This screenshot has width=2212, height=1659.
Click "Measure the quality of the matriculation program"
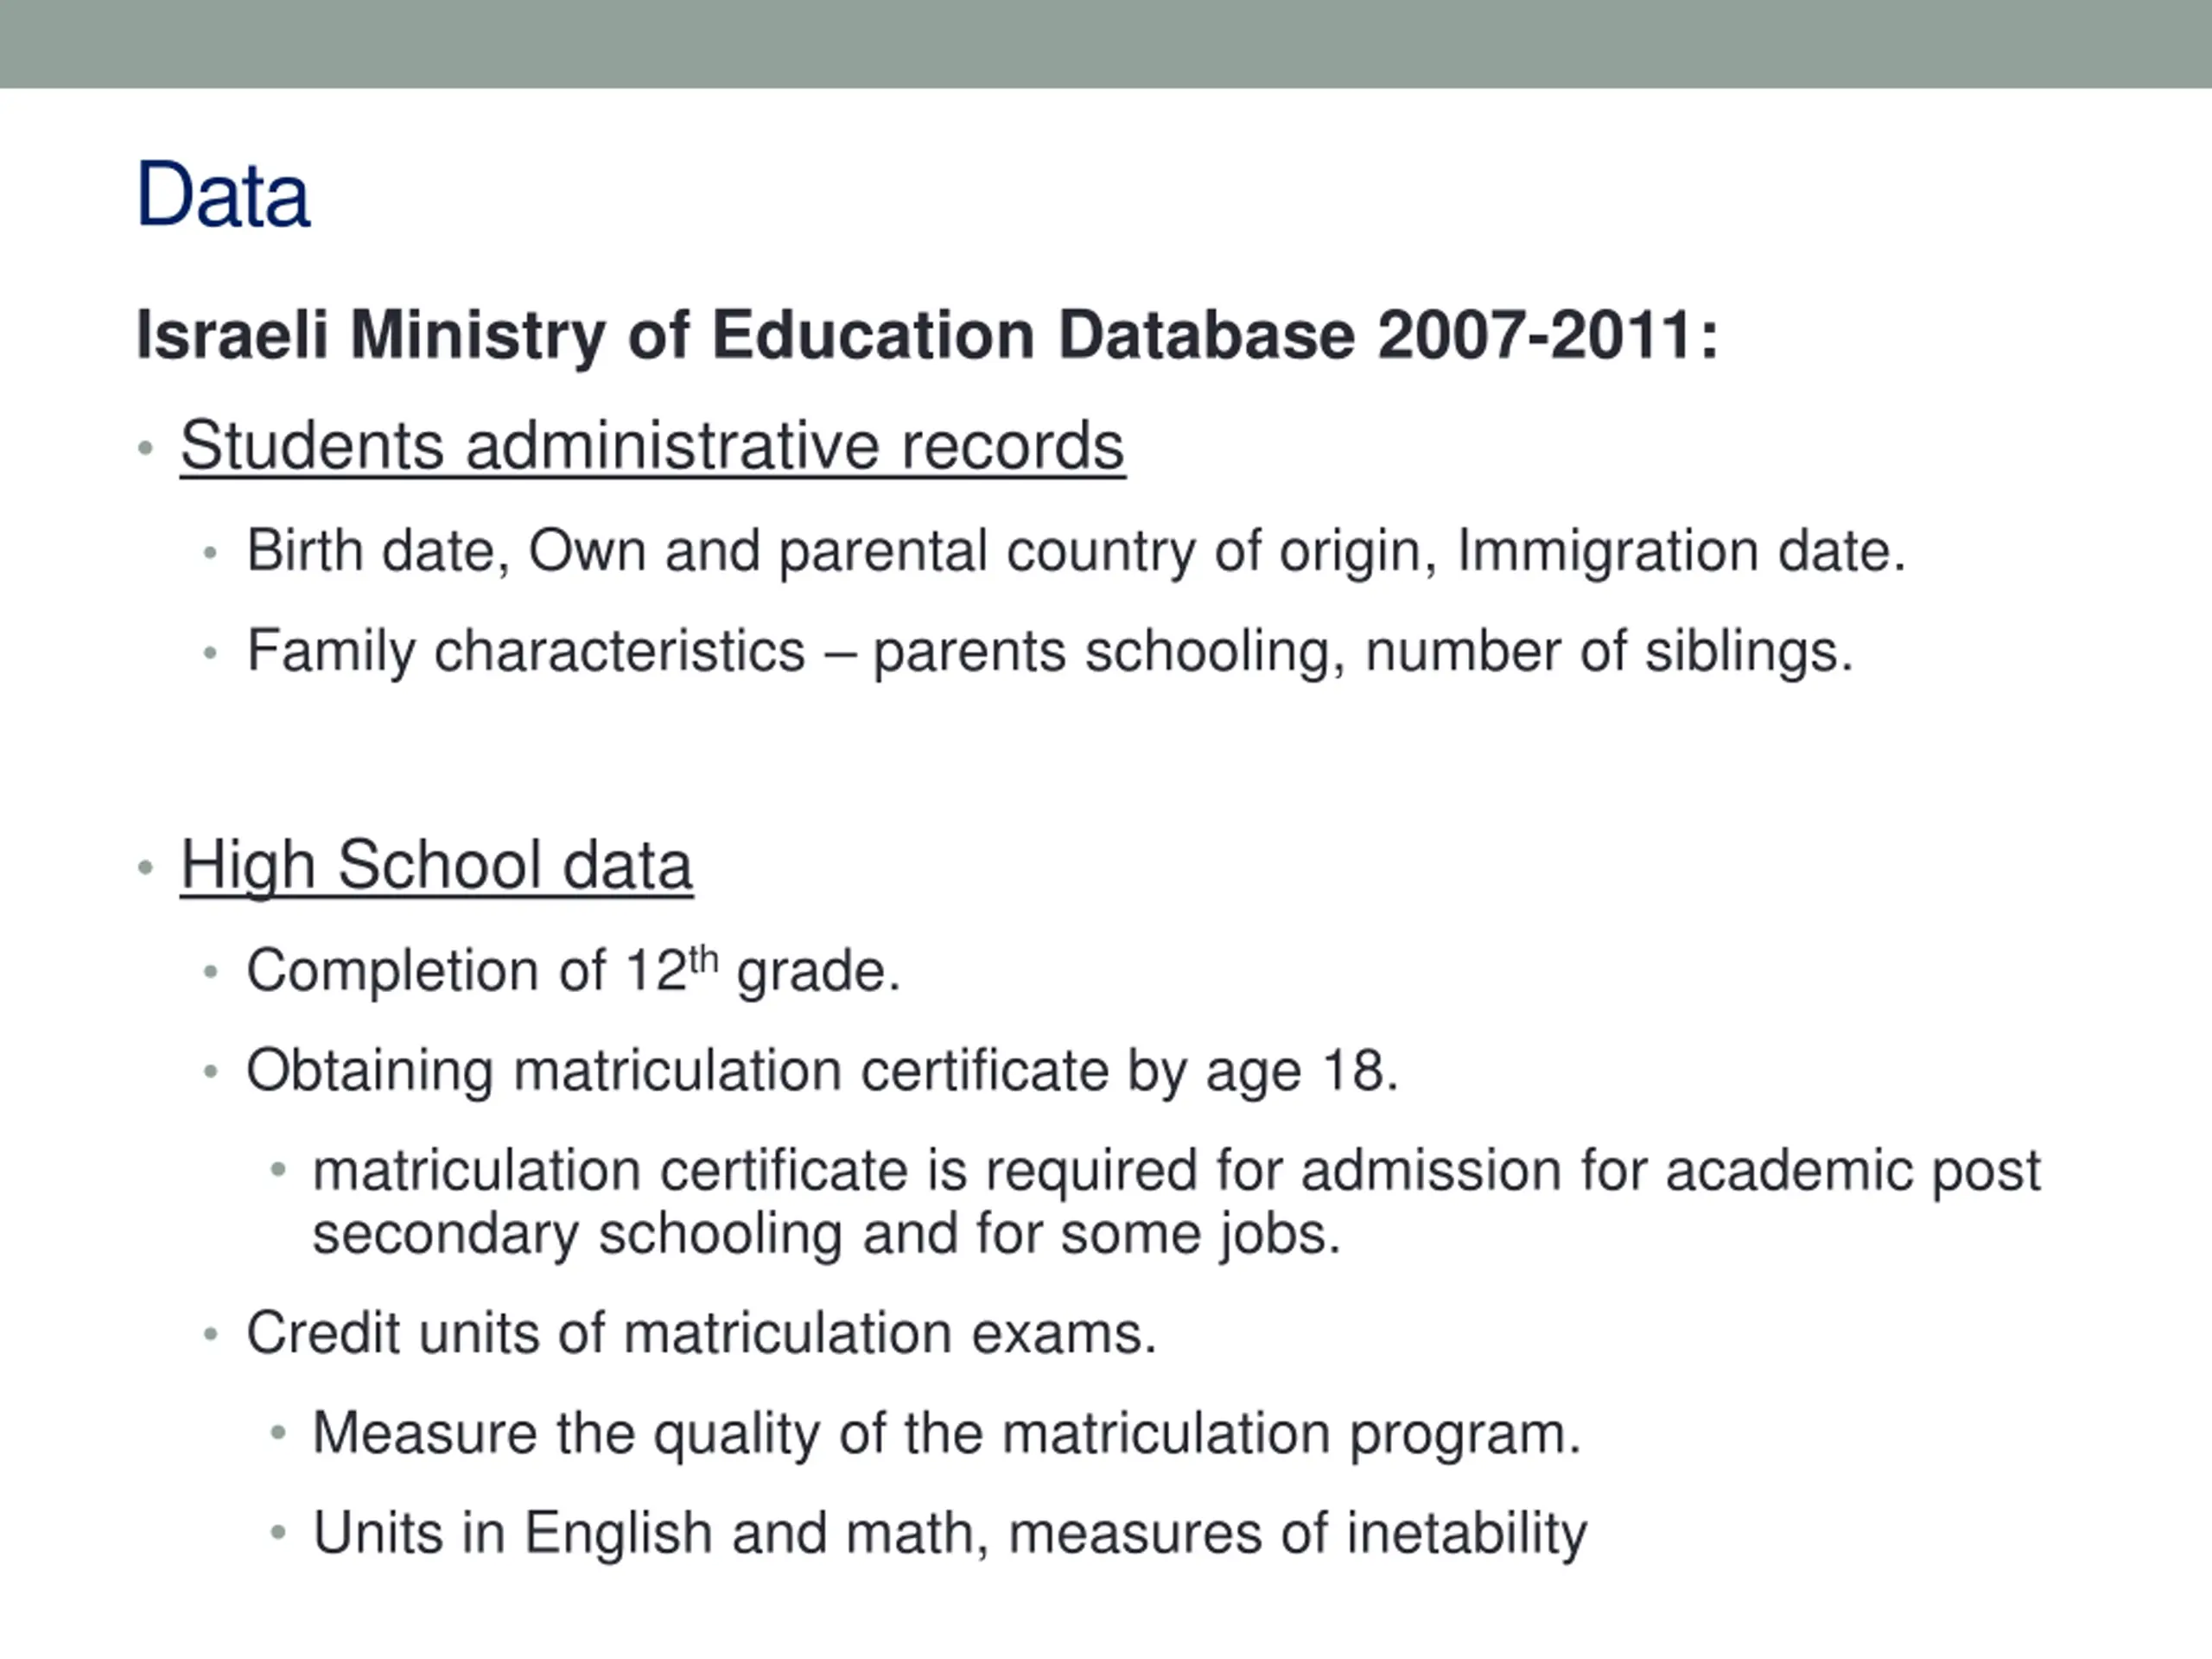click(x=946, y=1434)
